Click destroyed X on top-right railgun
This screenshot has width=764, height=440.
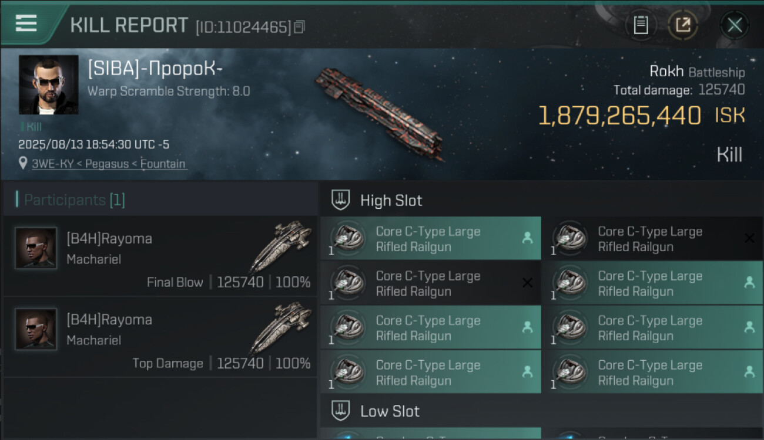[749, 238]
